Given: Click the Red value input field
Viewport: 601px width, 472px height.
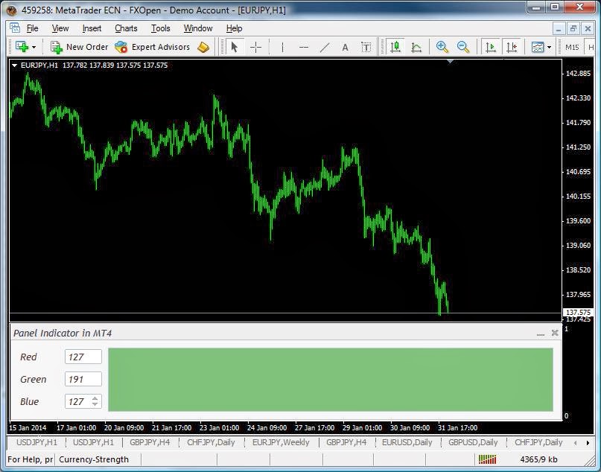Looking at the screenshot, I should point(83,357).
